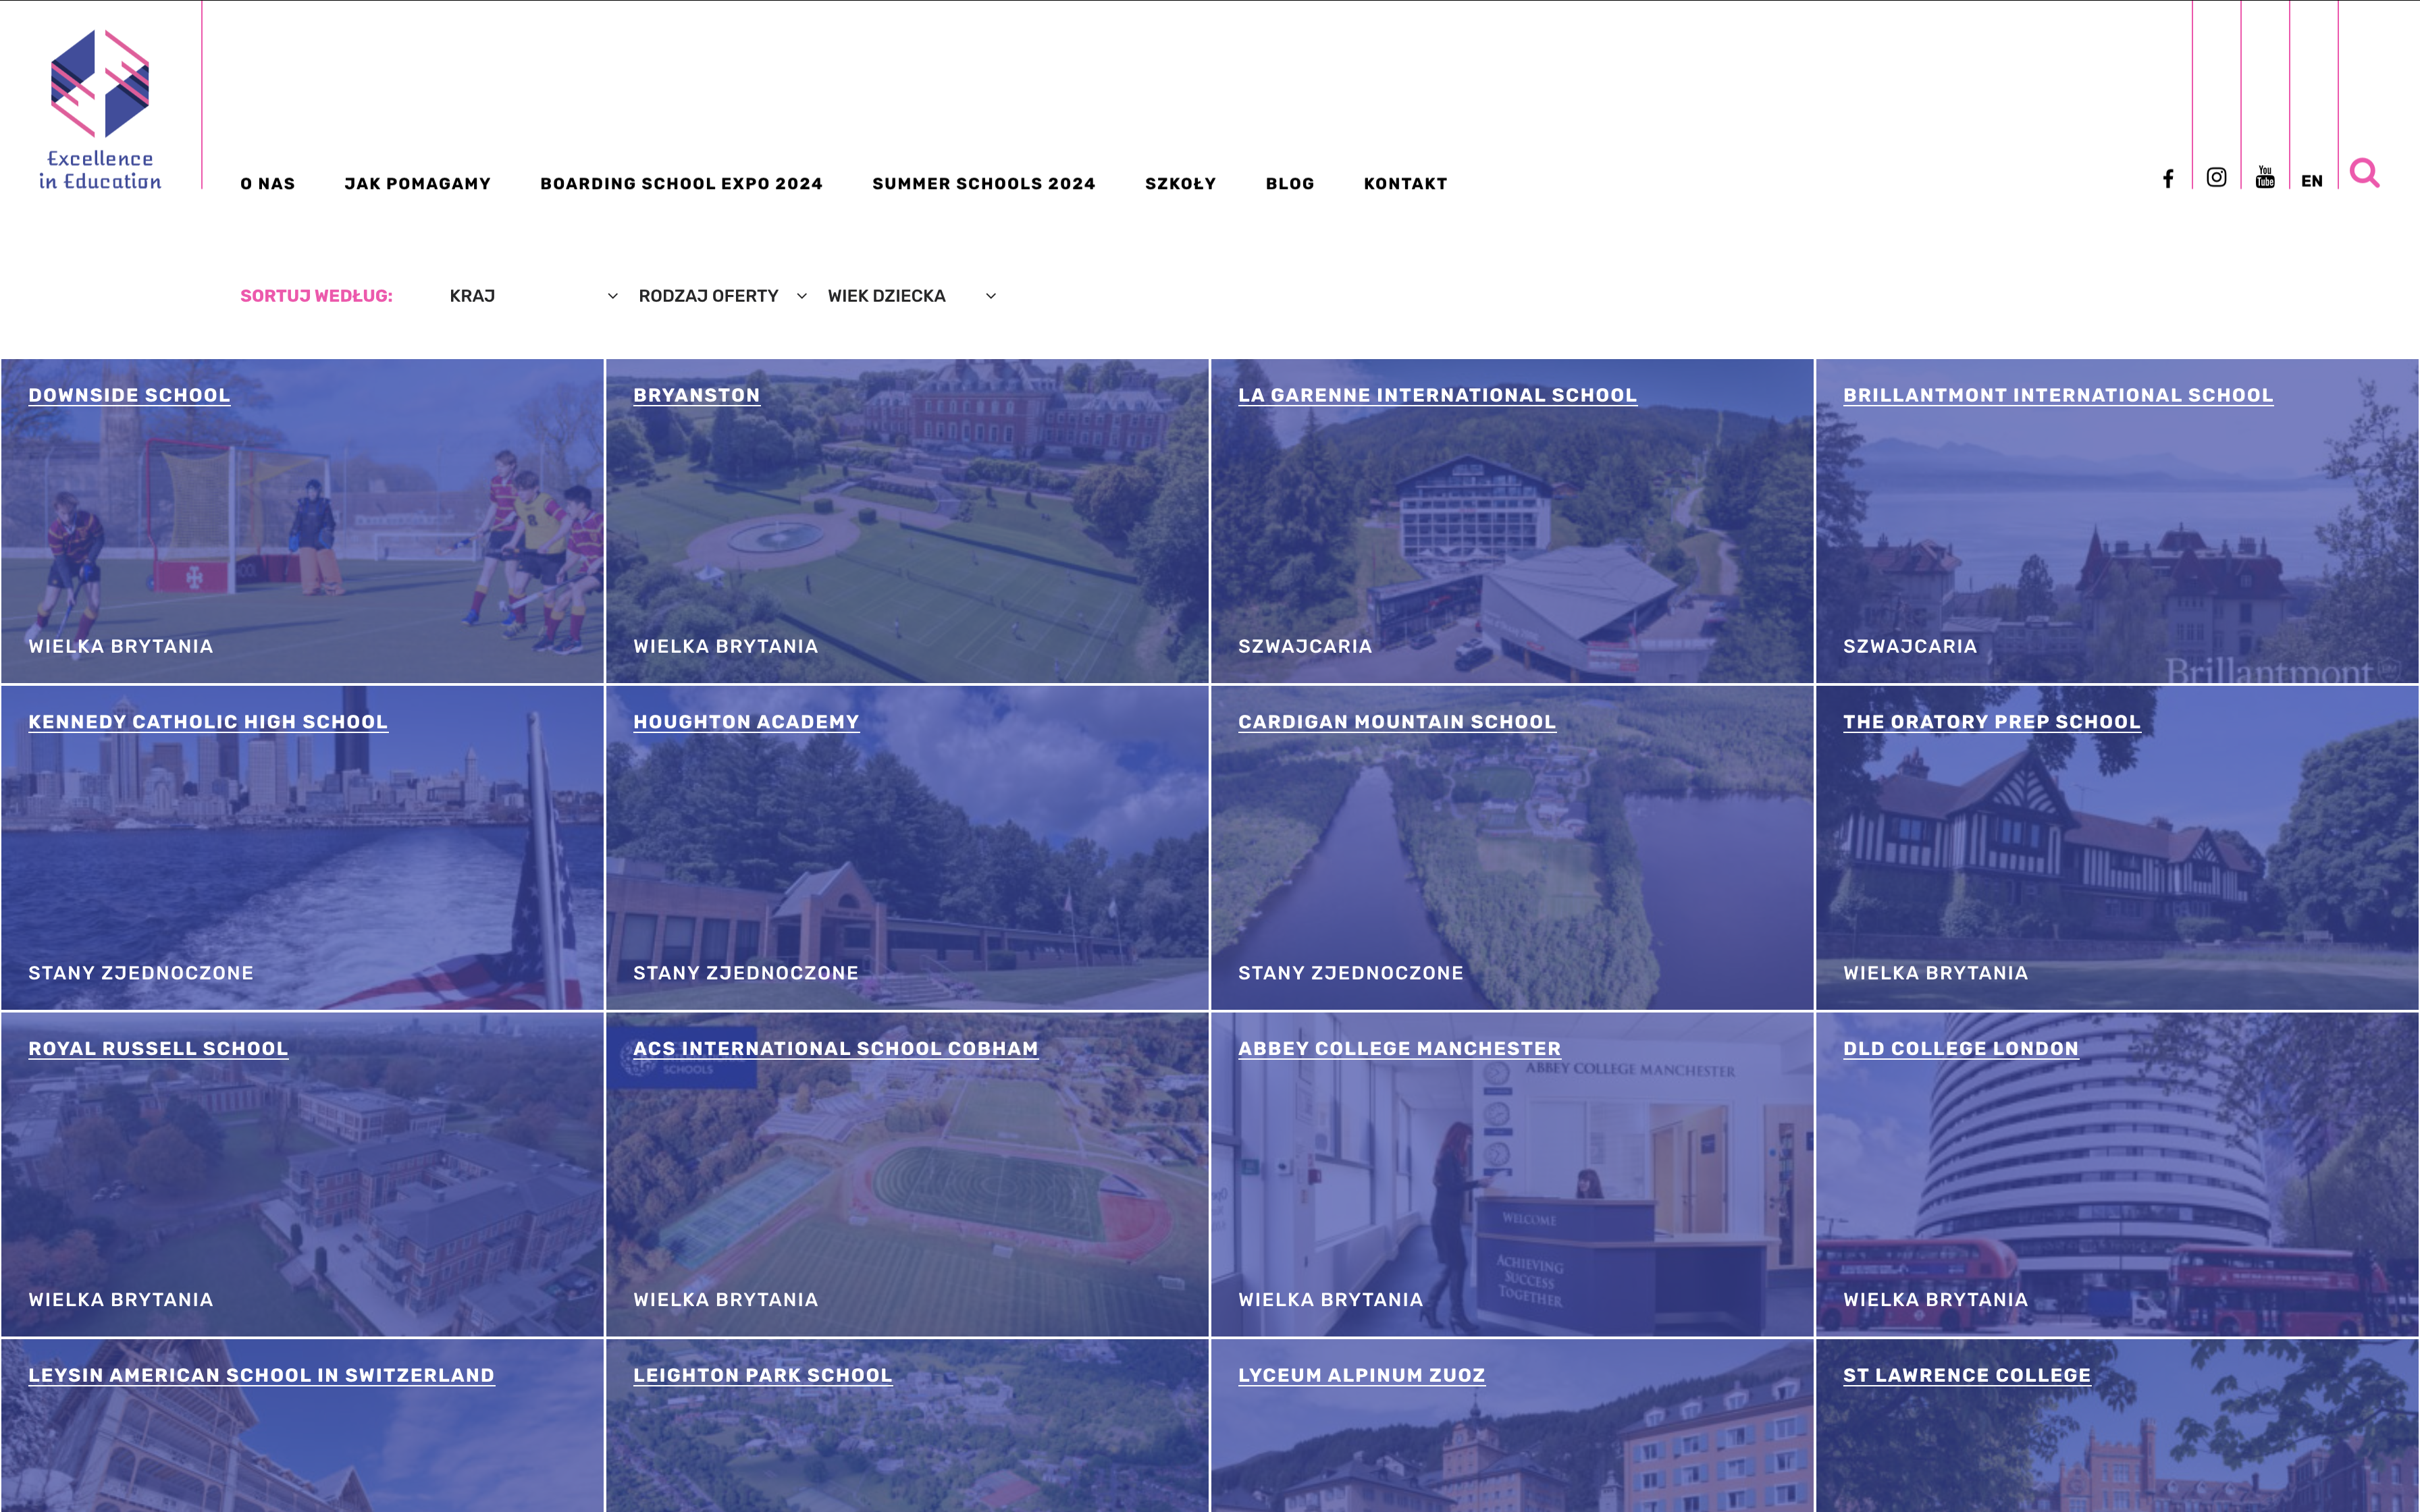
Task: Open Kennedy Catholic High School link
Action: [208, 722]
